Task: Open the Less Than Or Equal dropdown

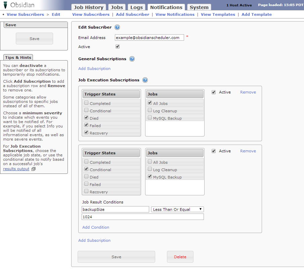Action: coord(177,209)
